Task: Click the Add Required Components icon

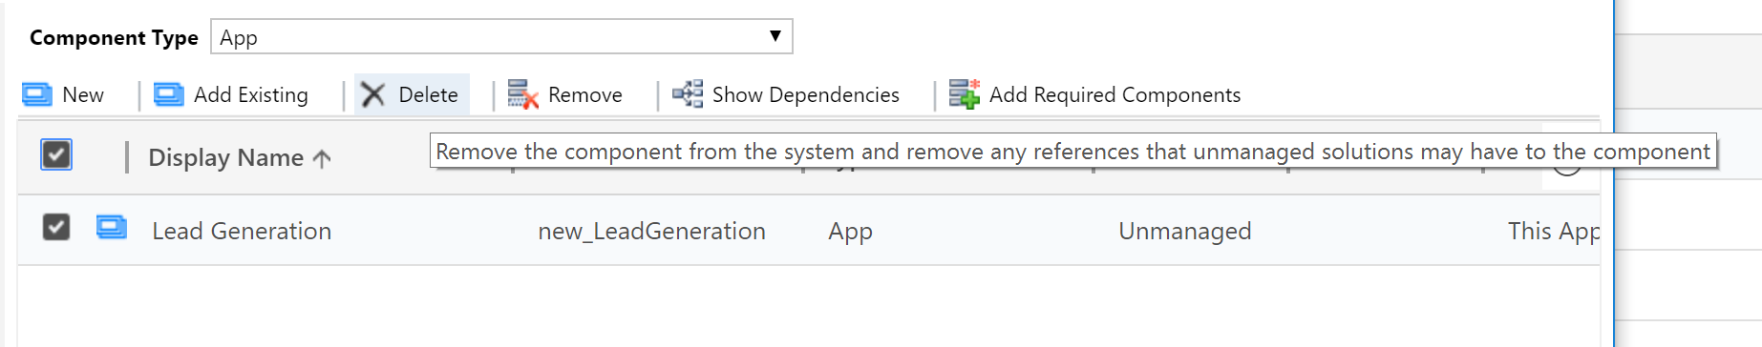Action: pyautogui.click(x=965, y=93)
